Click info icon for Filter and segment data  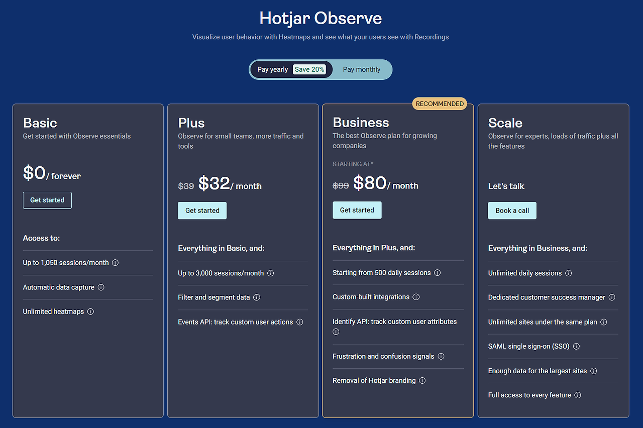pyautogui.click(x=257, y=297)
